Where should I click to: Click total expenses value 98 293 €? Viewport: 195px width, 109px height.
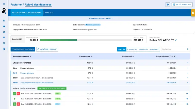(34, 40)
